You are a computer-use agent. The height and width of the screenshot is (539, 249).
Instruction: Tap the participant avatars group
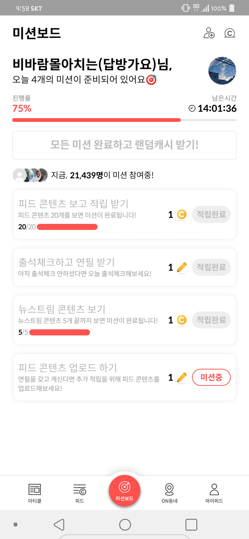pyautogui.click(x=30, y=175)
